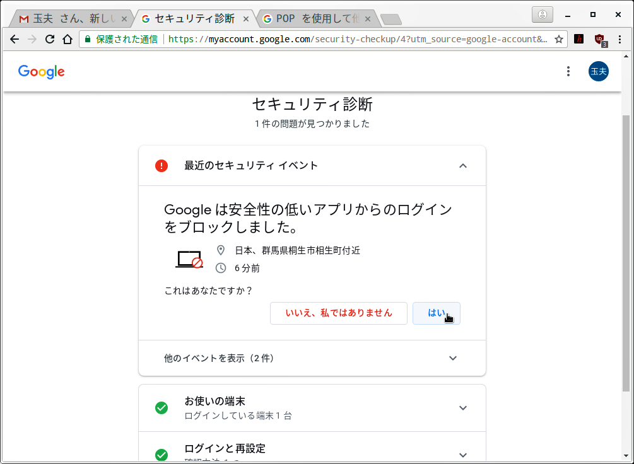Image resolution: width=634 pixels, height=464 pixels.
Task: Open the Google page options menu
Action: tap(568, 71)
